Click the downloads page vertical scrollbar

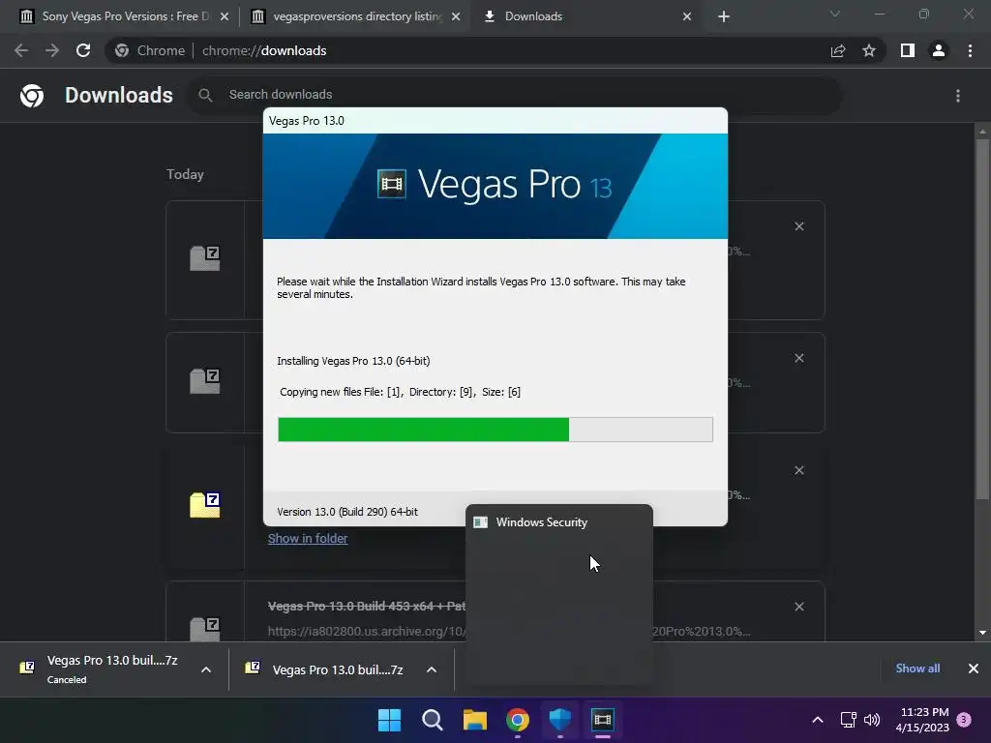pyautogui.click(x=982, y=319)
